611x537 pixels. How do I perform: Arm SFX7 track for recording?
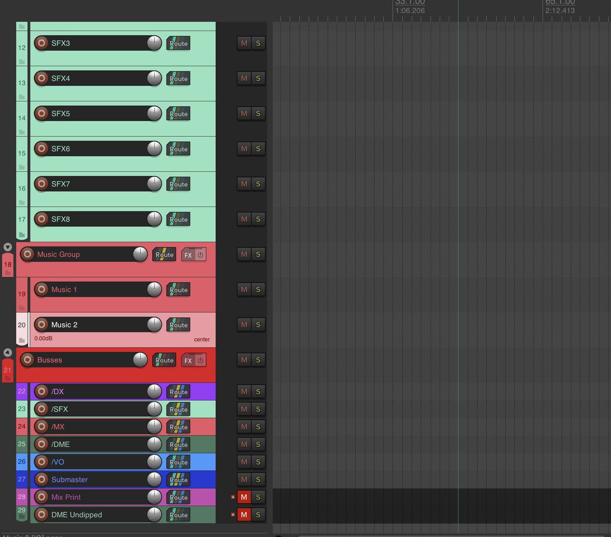42,184
